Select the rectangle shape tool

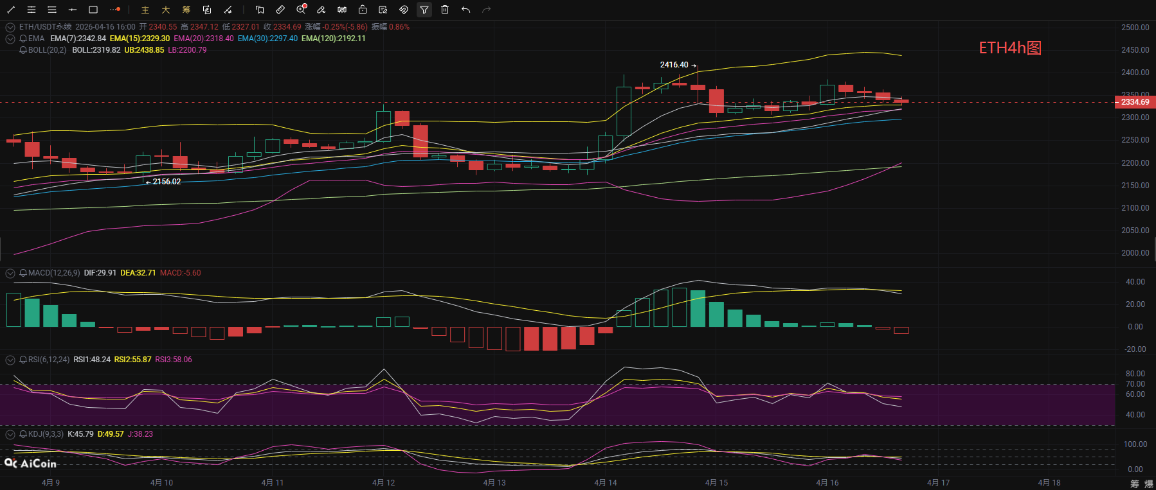click(x=93, y=10)
